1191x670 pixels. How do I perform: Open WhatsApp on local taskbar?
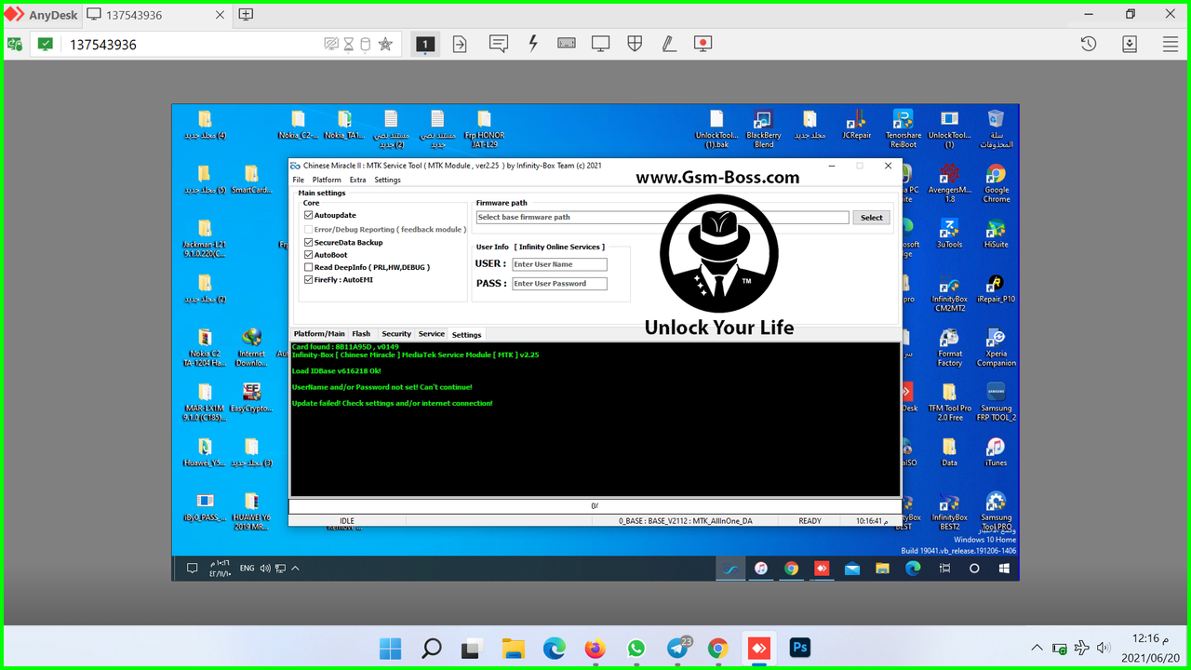click(x=636, y=648)
